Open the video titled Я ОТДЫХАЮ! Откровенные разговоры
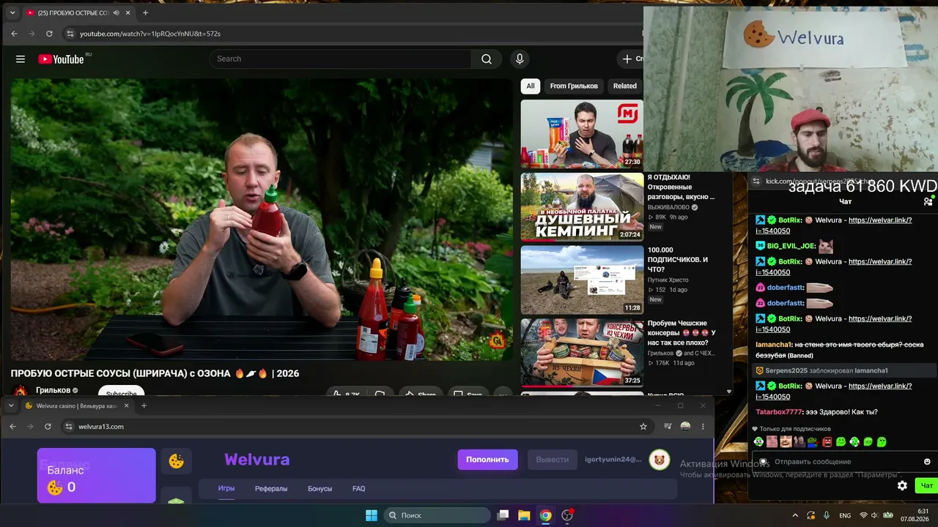This screenshot has height=527, width=938. pos(681,187)
